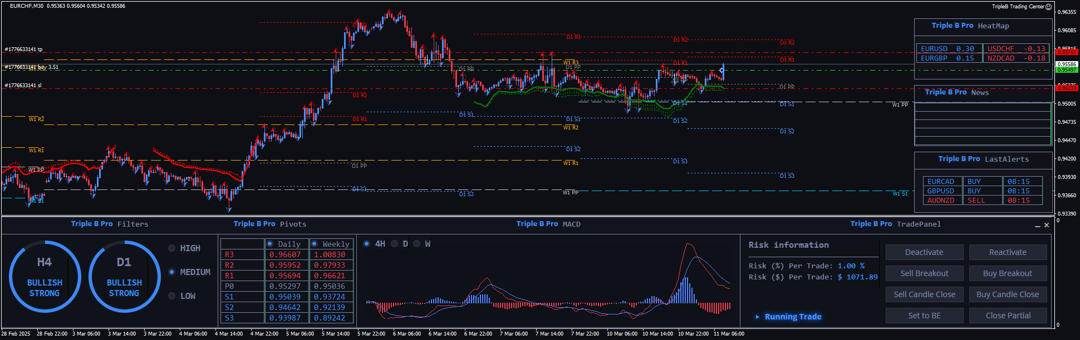Click the H4 bullish strong trend gauge
Image resolution: width=1080 pixels, height=340 pixels.
pos(45,277)
